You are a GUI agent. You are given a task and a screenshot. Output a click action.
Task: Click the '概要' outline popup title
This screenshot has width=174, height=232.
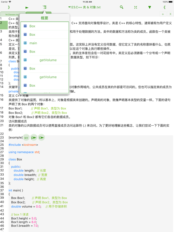44,18
